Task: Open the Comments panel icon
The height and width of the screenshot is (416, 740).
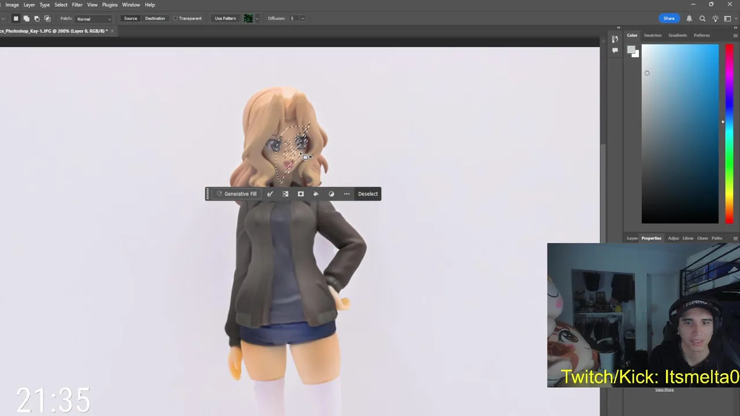Action: [x=615, y=51]
